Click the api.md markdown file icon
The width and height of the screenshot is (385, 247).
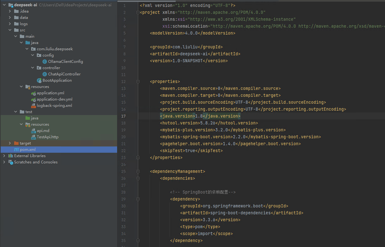tap(33, 131)
